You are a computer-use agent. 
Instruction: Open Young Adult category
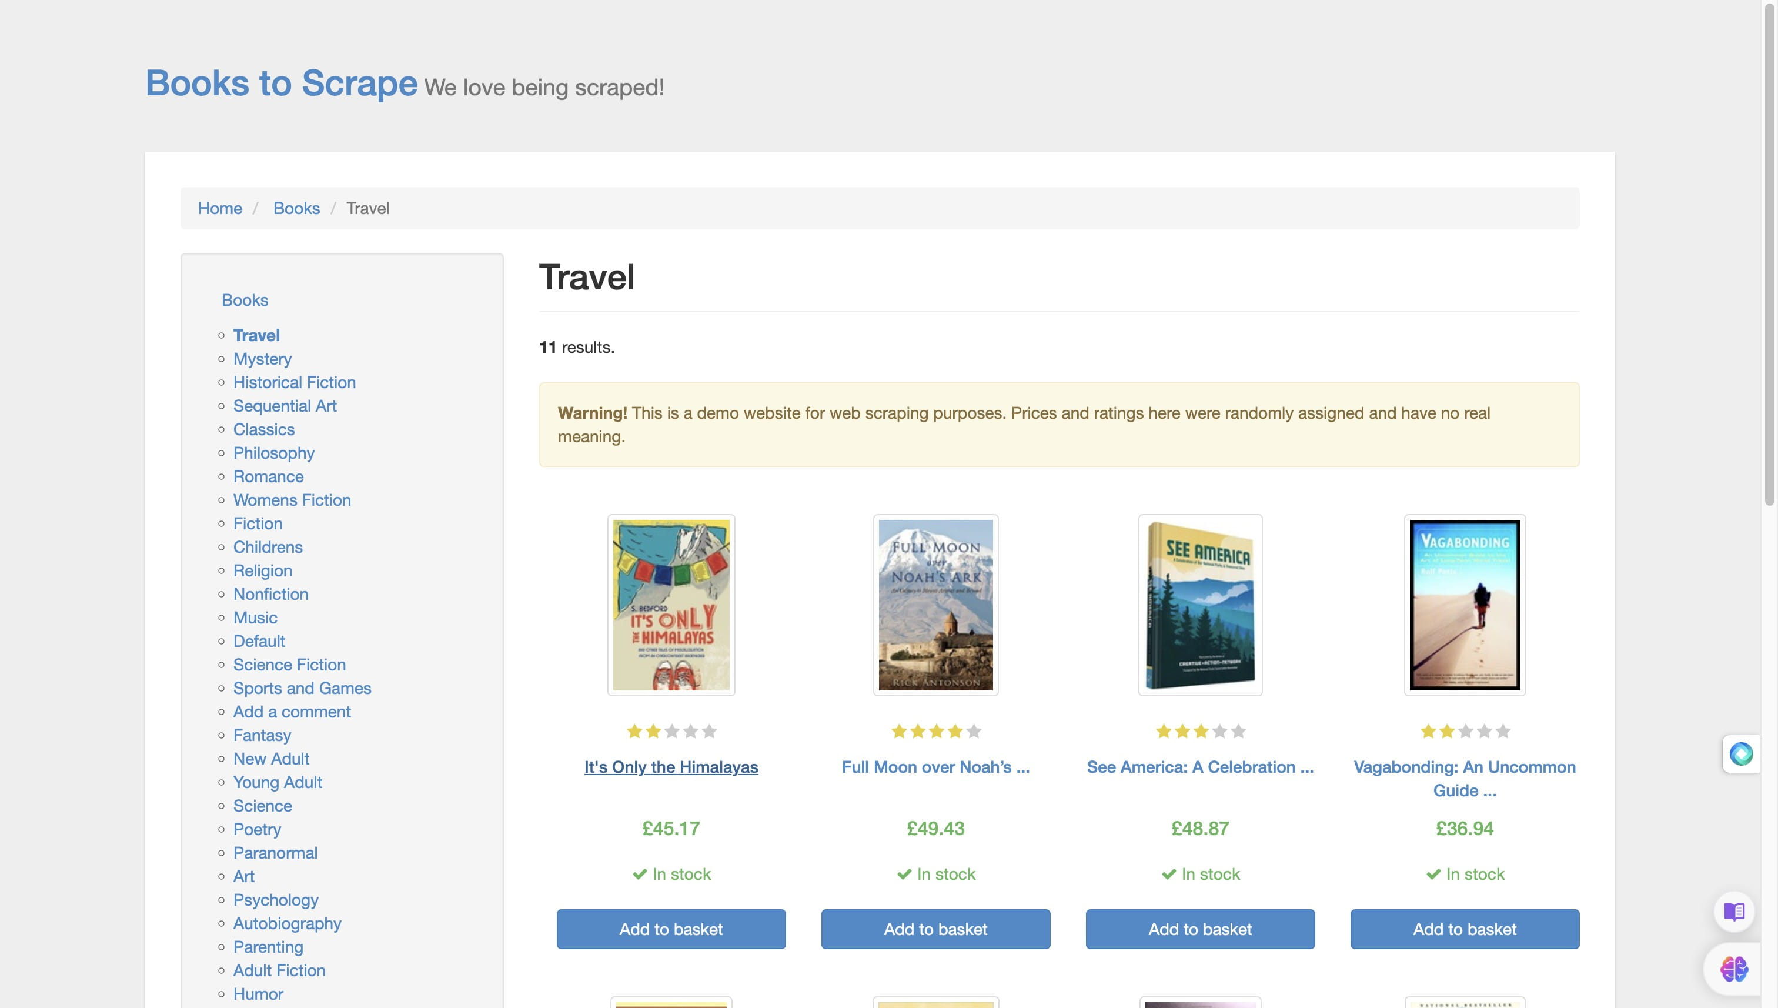tap(278, 782)
